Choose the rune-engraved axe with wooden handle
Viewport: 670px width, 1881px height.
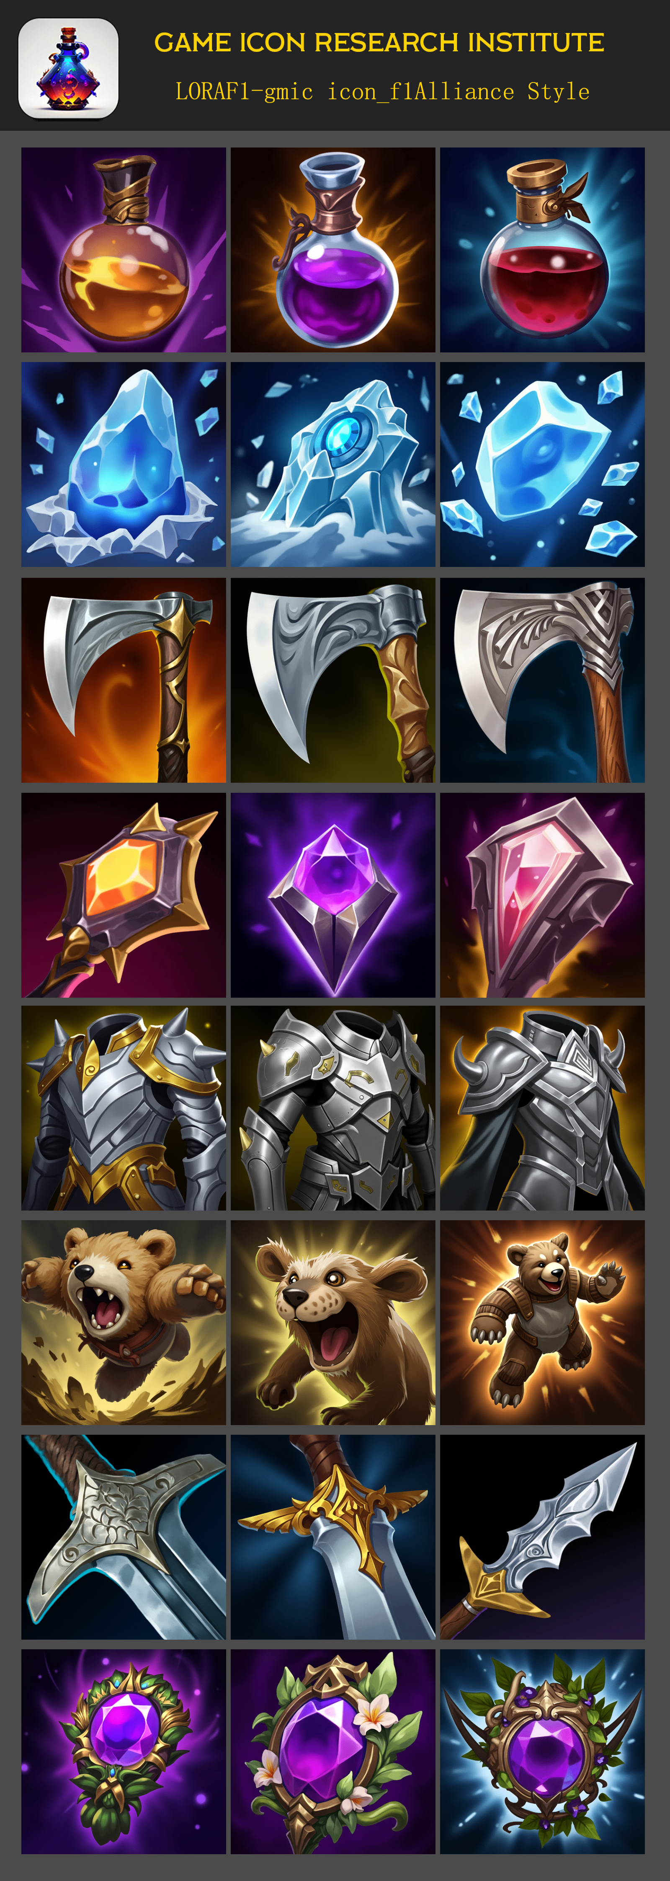click(542, 680)
